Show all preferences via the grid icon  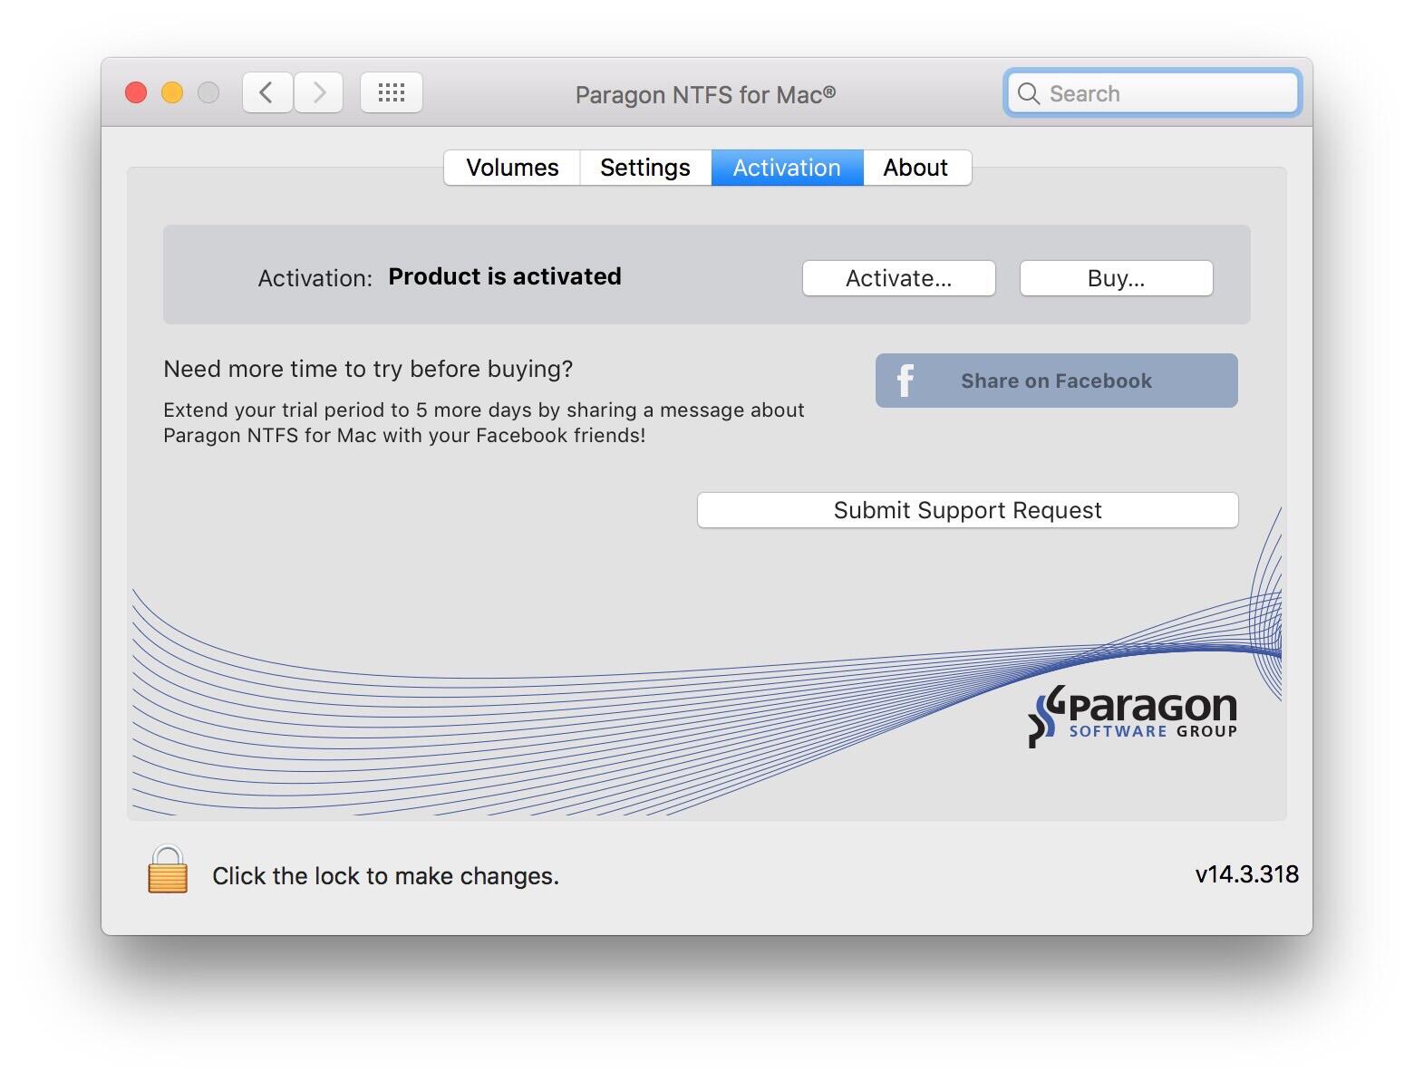pos(392,92)
